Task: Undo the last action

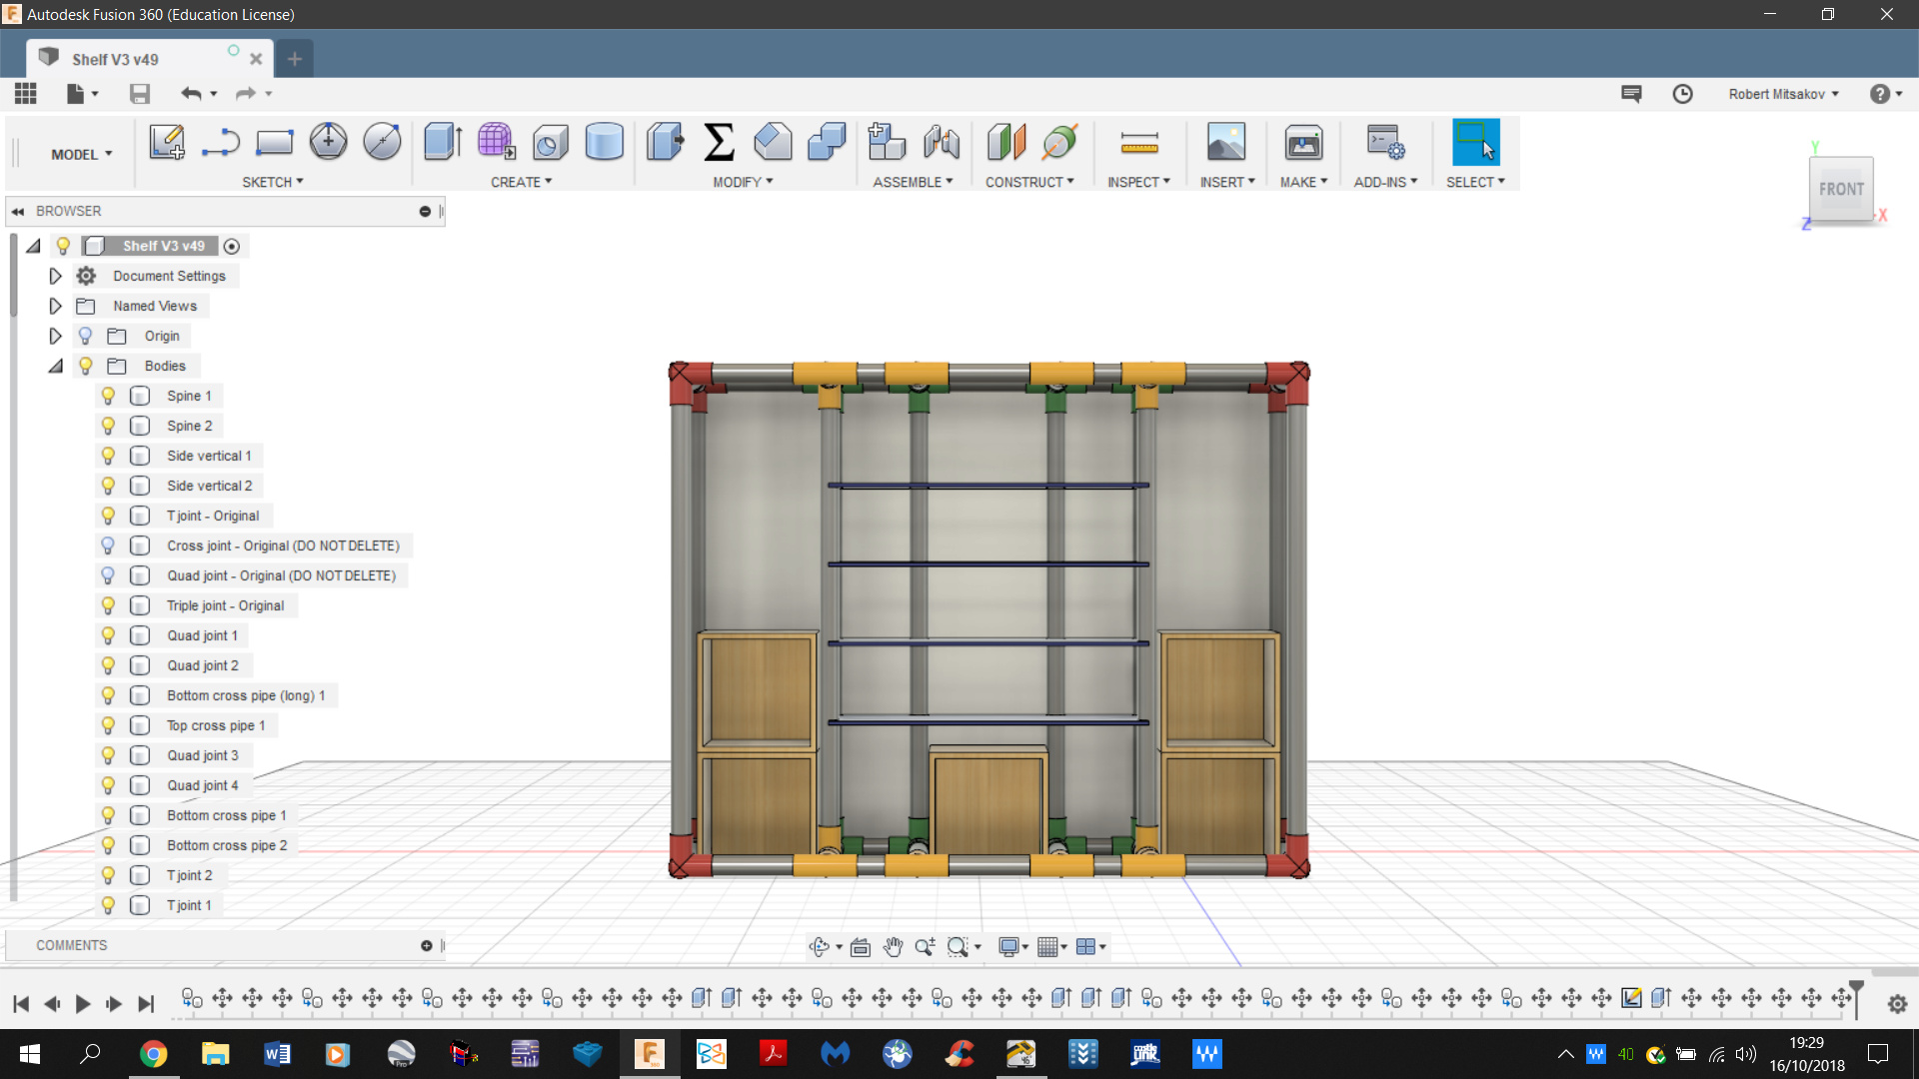Action: point(191,94)
